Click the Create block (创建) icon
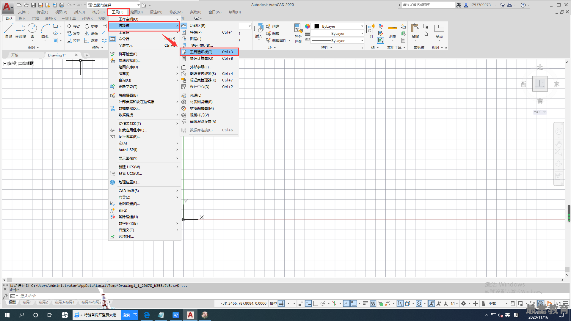571x321 pixels. click(273, 26)
